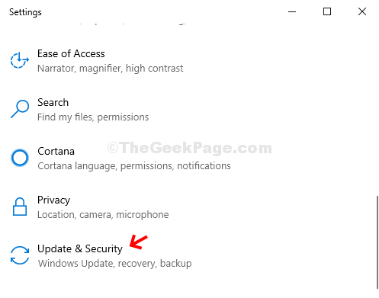This screenshot has width=379, height=298.
Task: Maximize the Settings window
Action: coord(327,11)
